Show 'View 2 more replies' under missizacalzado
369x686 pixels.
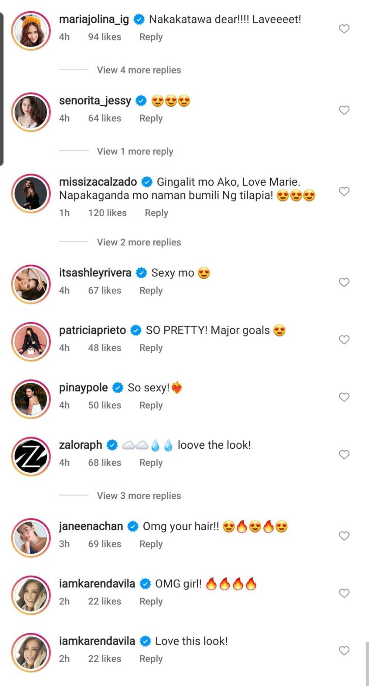tap(139, 242)
